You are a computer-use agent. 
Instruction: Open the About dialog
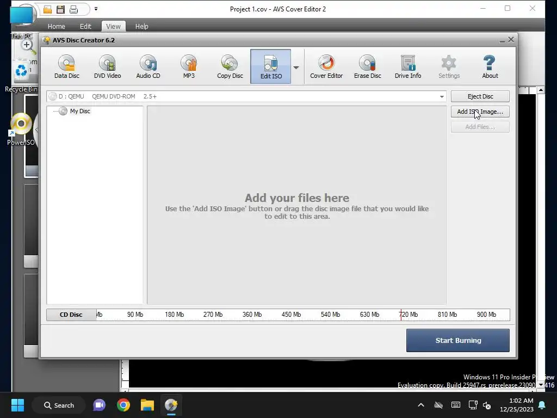point(490,66)
